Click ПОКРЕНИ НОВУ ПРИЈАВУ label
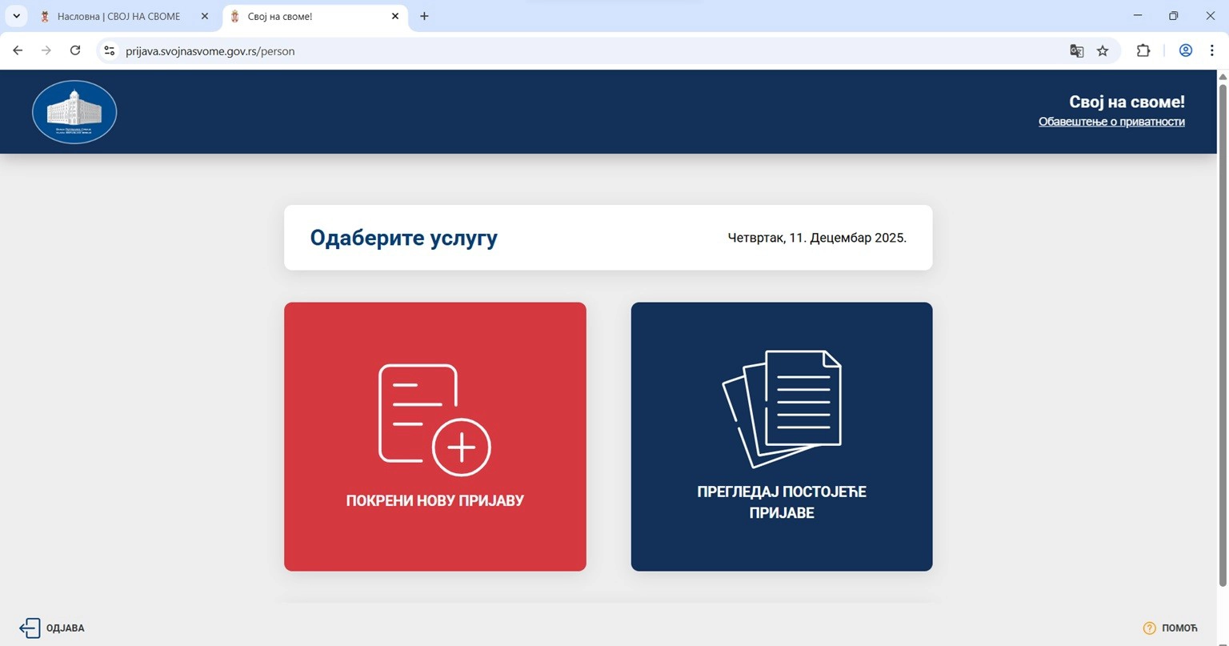The image size is (1229, 646). [435, 500]
